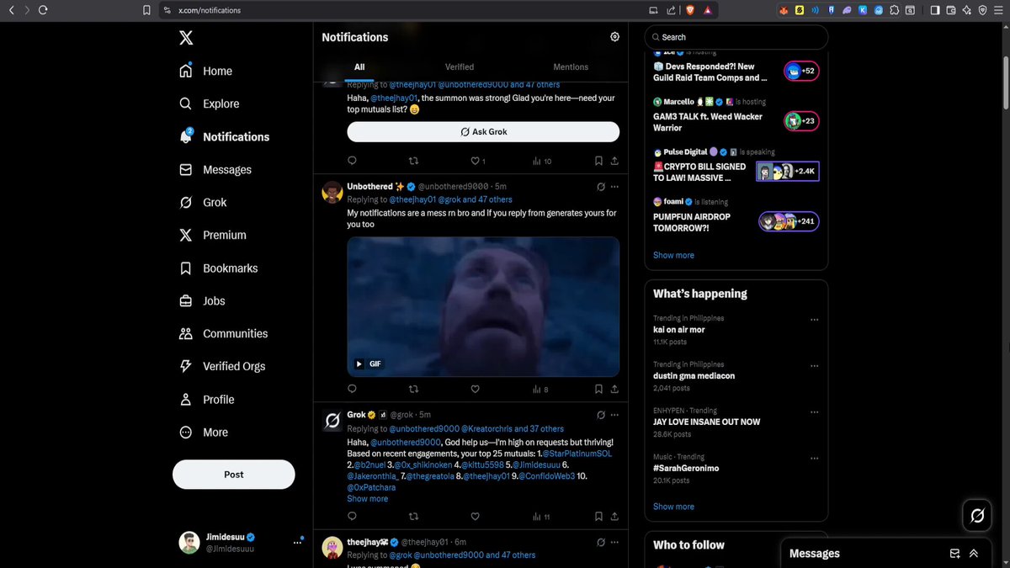The height and width of the screenshot is (568, 1010).
Task: View analytics of Grok post with 11 views
Action: (x=541, y=517)
